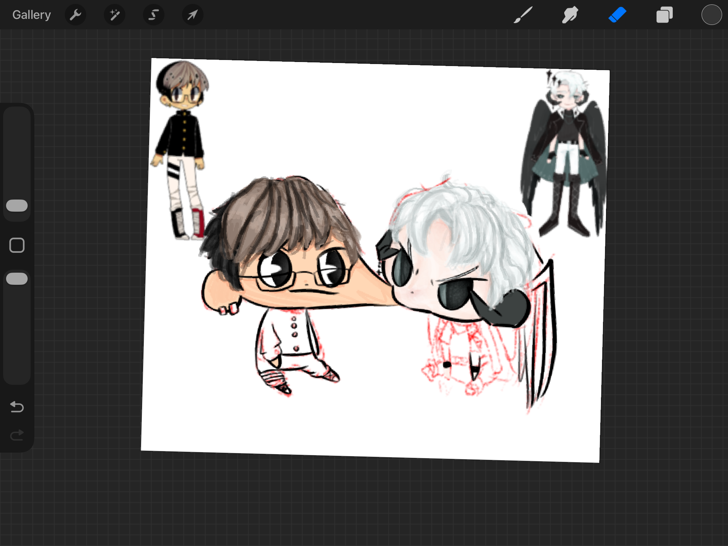728x546 pixels.
Task: Open the dark active color circle
Action: (711, 15)
